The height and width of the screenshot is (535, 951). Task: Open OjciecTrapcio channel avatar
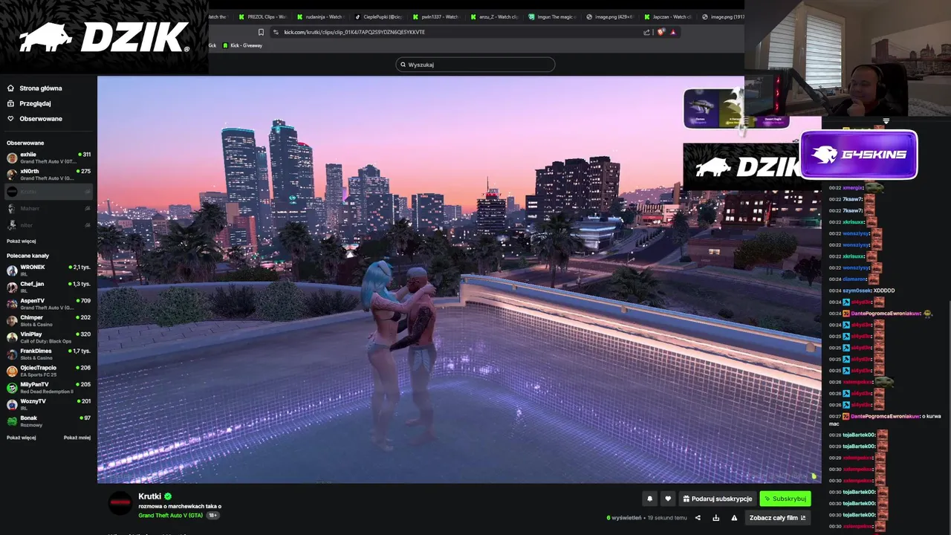[12, 371]
